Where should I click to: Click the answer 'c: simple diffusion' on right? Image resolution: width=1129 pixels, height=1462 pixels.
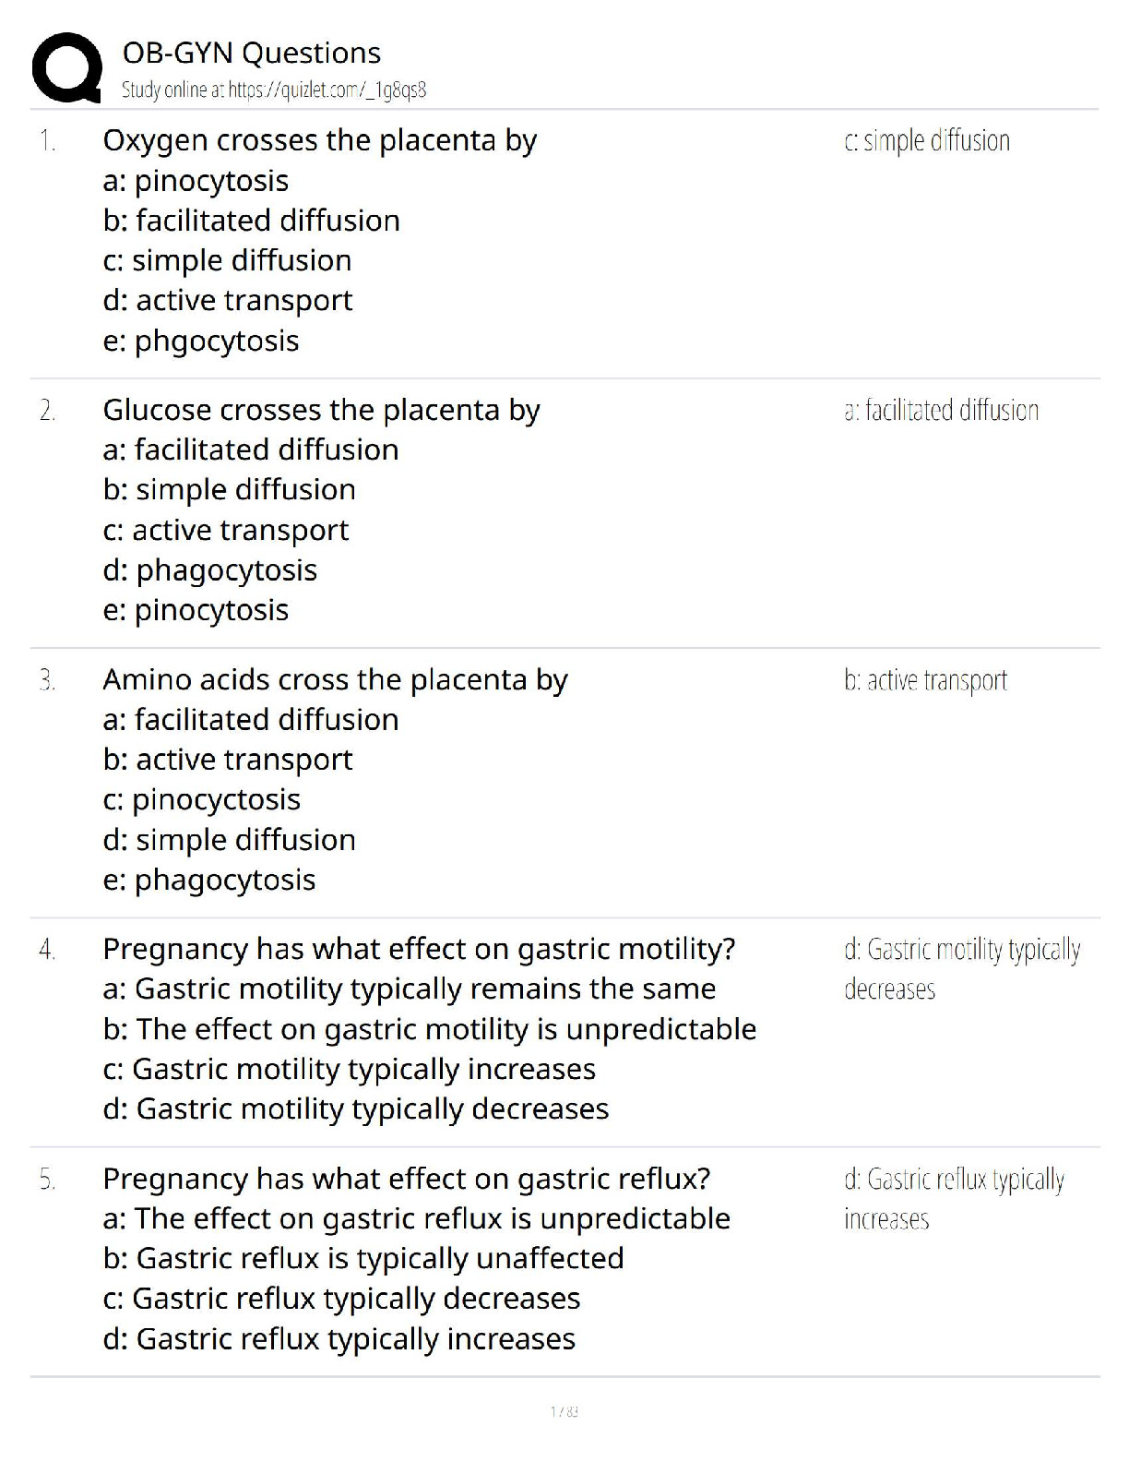(x=926, y=141)
